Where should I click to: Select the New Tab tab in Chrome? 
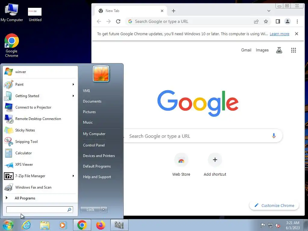point(131,11)
